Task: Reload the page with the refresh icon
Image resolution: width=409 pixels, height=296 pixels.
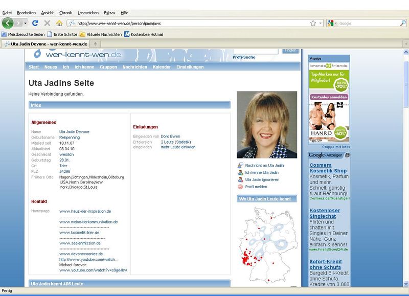Action: 35,23
